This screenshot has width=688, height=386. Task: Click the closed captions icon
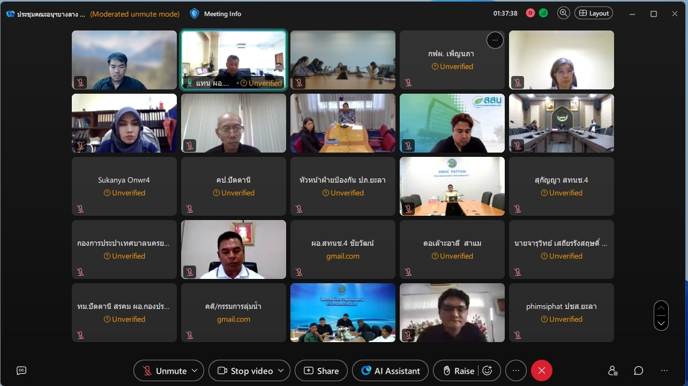[x=21, y=370]
